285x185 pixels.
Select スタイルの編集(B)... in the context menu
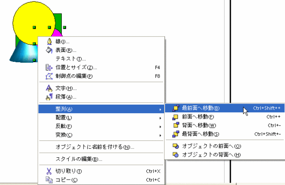pos(101,159)
